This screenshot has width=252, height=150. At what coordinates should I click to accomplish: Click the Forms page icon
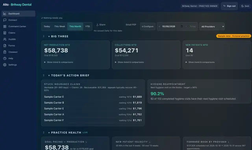[x=5, y=46]
